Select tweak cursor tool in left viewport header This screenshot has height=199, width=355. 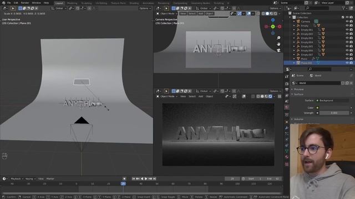13,8
